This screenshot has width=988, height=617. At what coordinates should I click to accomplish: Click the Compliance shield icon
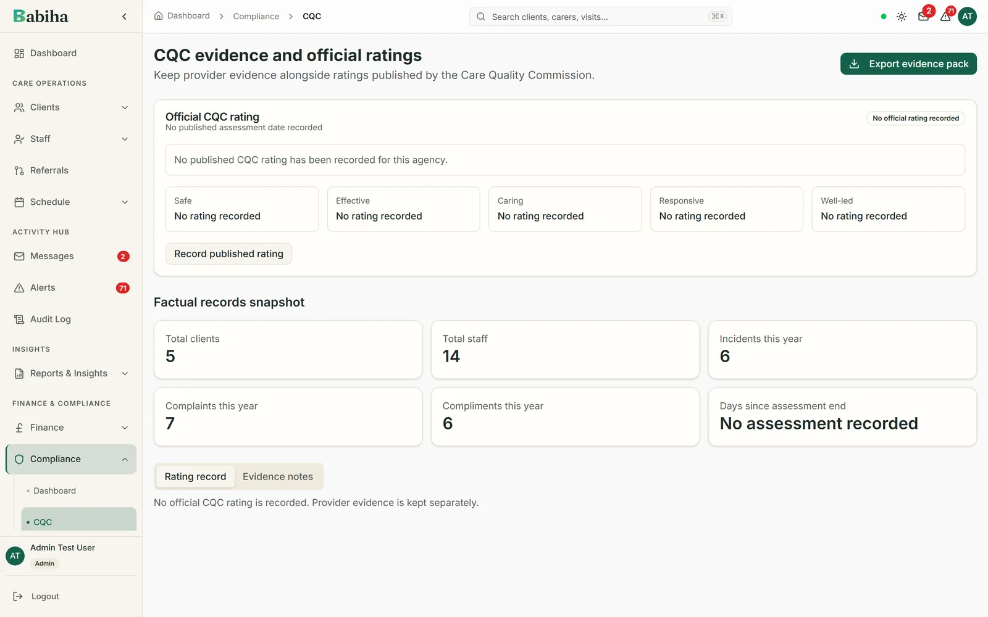19,459
